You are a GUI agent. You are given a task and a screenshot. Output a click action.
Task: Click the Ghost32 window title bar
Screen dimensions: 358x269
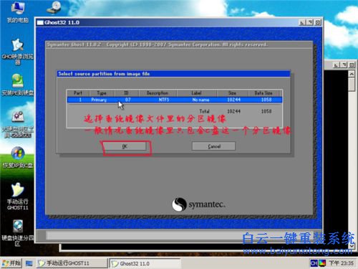coord(167,22)
